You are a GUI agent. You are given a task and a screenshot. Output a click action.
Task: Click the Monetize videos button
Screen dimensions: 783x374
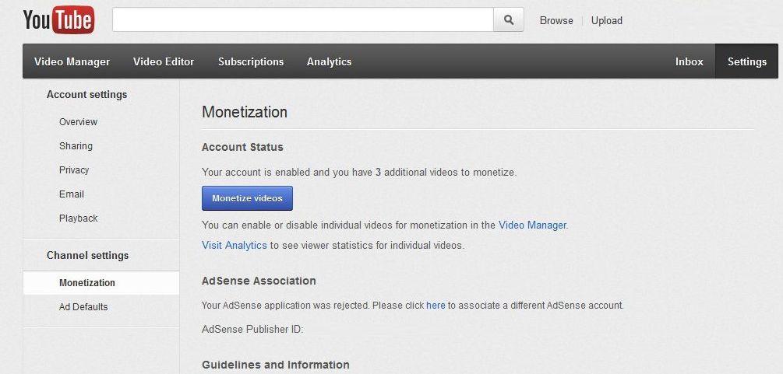[247, 198]
